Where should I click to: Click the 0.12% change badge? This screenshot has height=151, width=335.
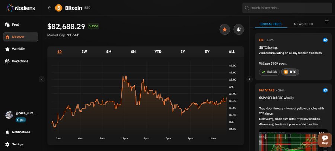(x=93, y=26)
